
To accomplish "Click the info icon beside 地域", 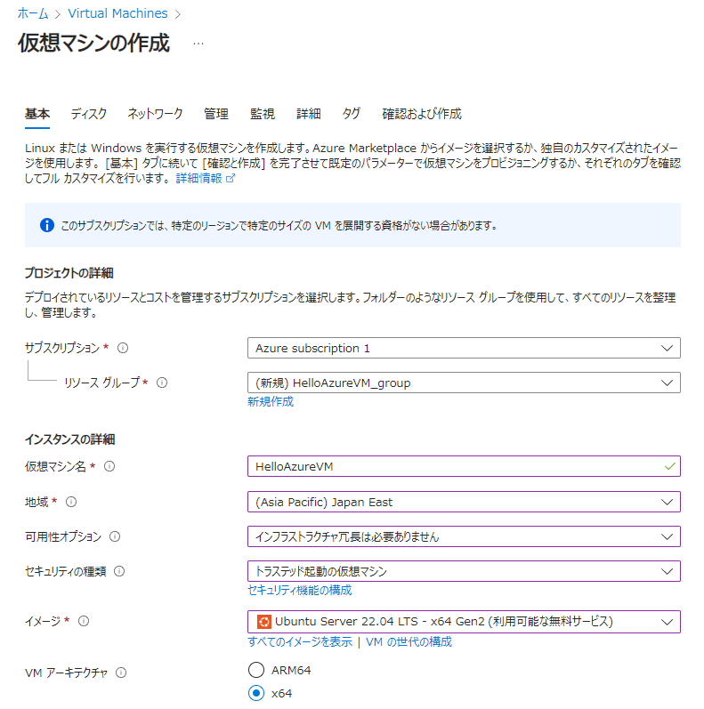I will coord(71,502).
